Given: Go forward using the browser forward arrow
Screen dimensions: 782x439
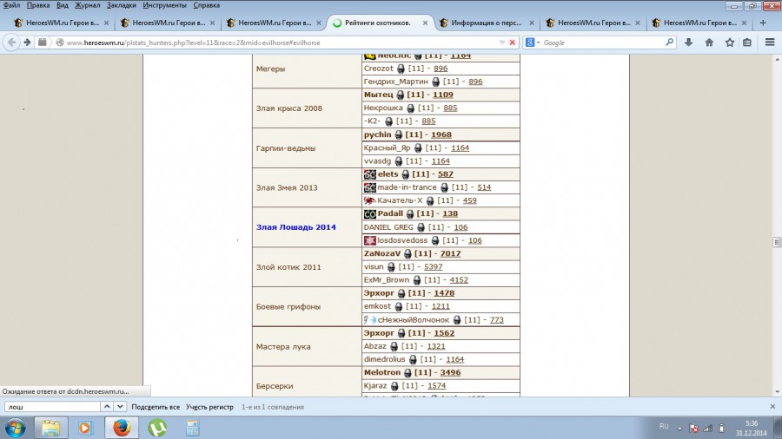Looking at the screenshot, I should coord(27,43).
